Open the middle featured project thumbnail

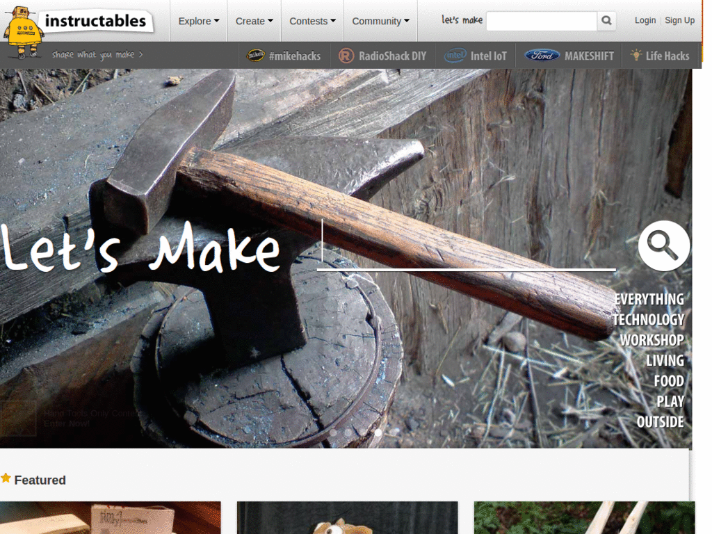(x=348, y=517)
